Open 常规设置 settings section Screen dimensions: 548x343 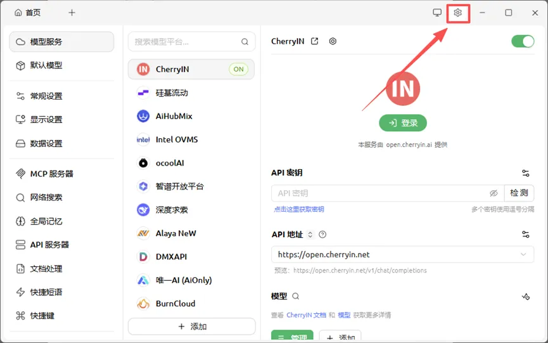[x=61, y=96]
